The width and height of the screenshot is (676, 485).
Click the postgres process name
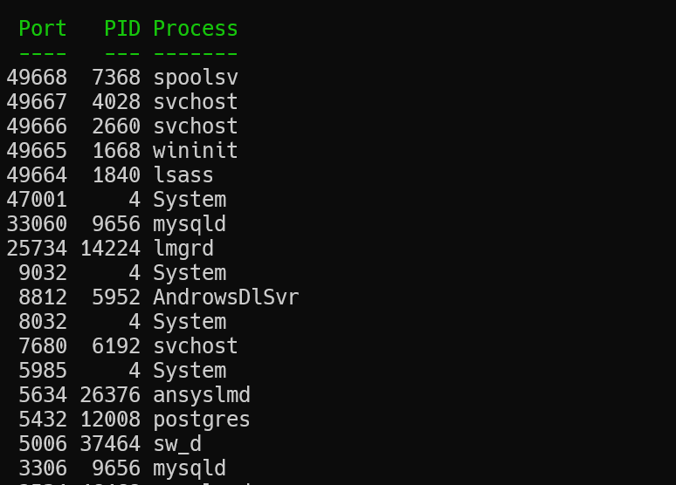(202, 420)
